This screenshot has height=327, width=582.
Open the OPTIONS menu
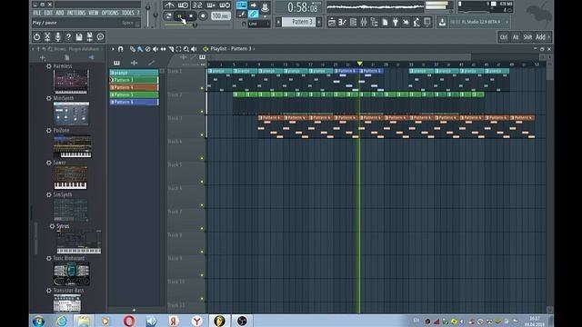point(110,13)
